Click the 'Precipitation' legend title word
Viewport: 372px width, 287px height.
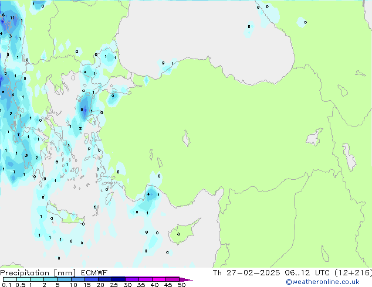(25, 273)
